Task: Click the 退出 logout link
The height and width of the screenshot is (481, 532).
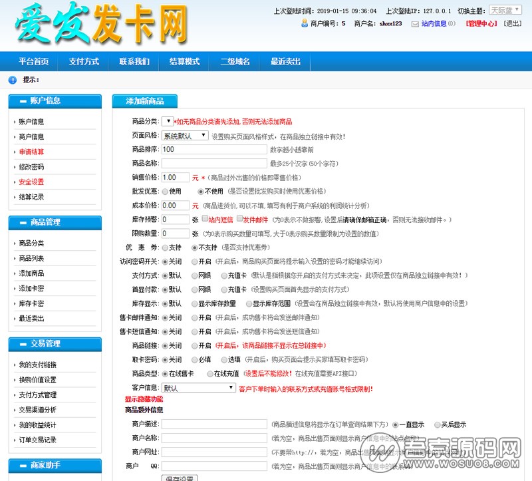Action: 513,24
